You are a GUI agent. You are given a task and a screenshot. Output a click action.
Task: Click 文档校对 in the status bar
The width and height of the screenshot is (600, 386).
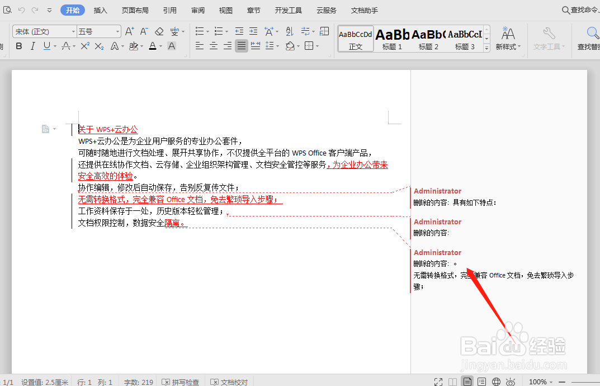[x=229, y=382]
